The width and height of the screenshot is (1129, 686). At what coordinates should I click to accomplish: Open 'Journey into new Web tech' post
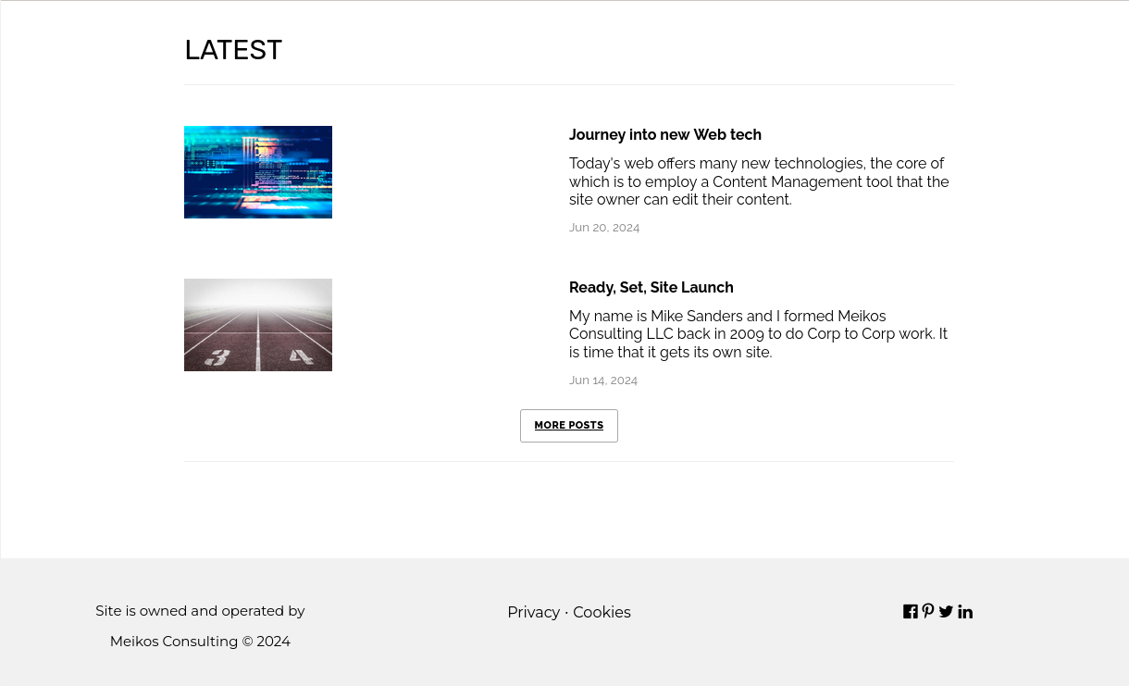coord(664,135)
